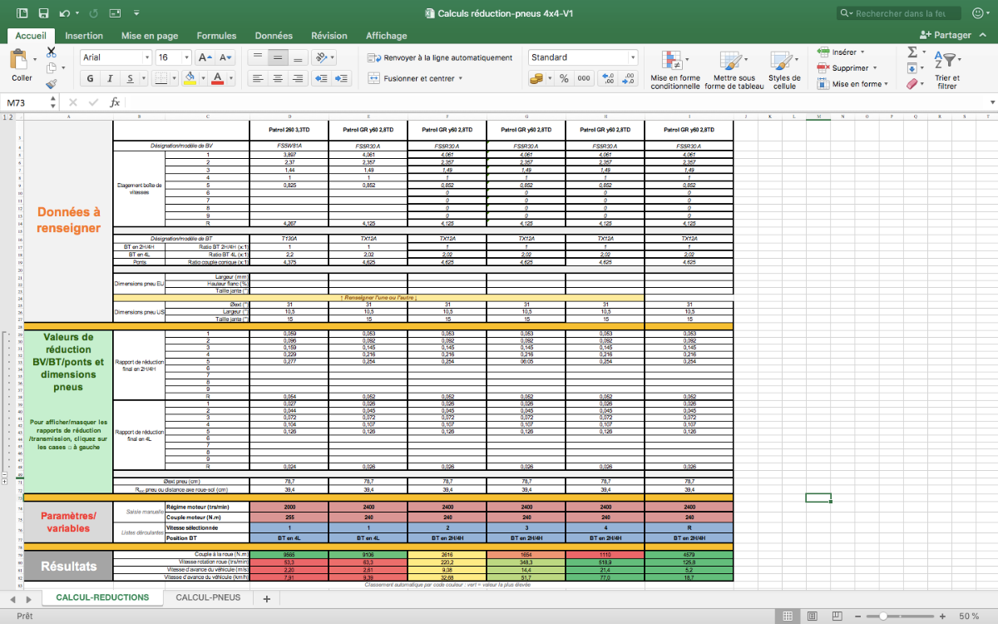Click the Clear eraser icon
The image size is (998, 624).
point(912,83)
